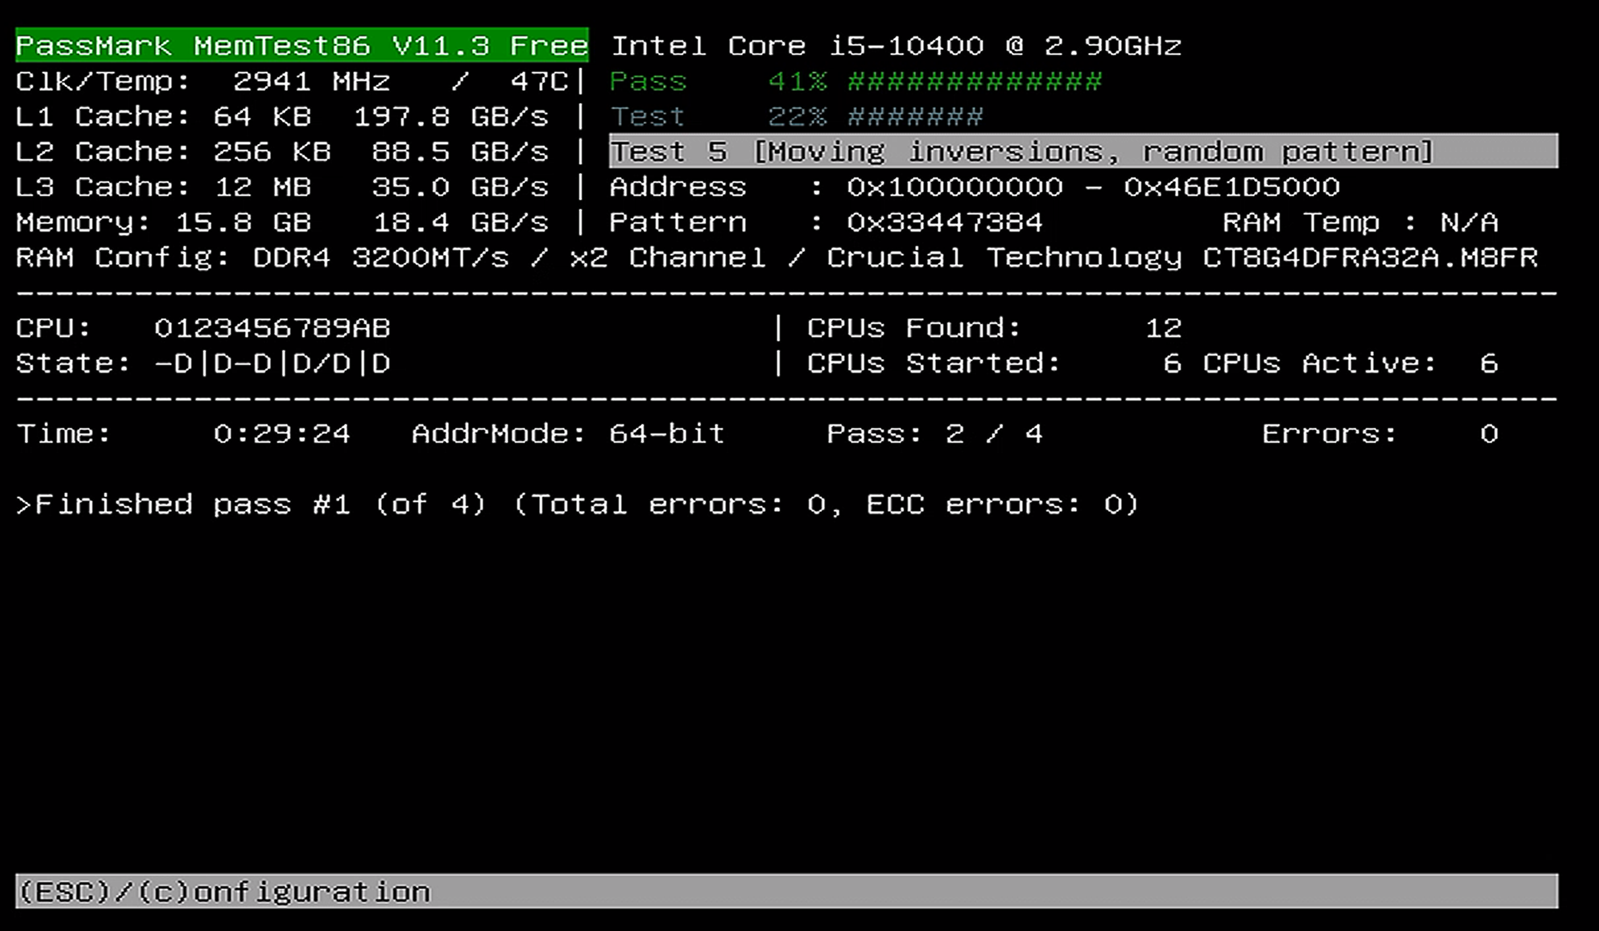This screenshot has height=931, width=1599.
Task: Click the RAM Temp N/A indicator
Action: [x=1359, y=222]
